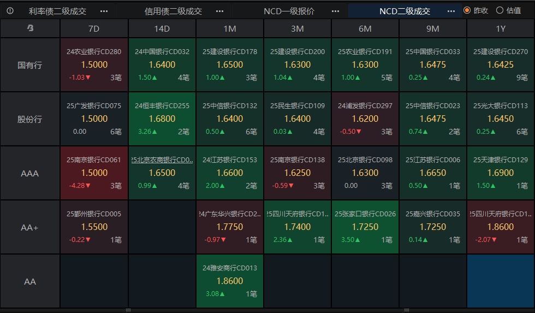Click the logo icon in header corner
The image size is (535, 313).
[x=30, y=28]
